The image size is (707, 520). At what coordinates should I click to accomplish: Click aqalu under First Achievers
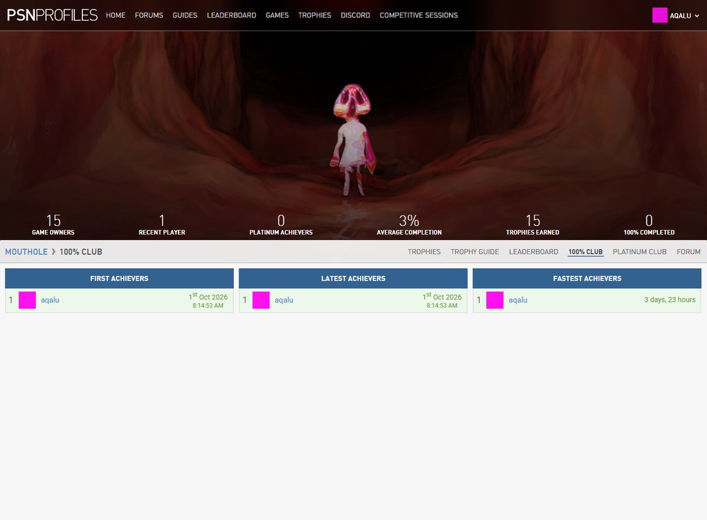50,300
